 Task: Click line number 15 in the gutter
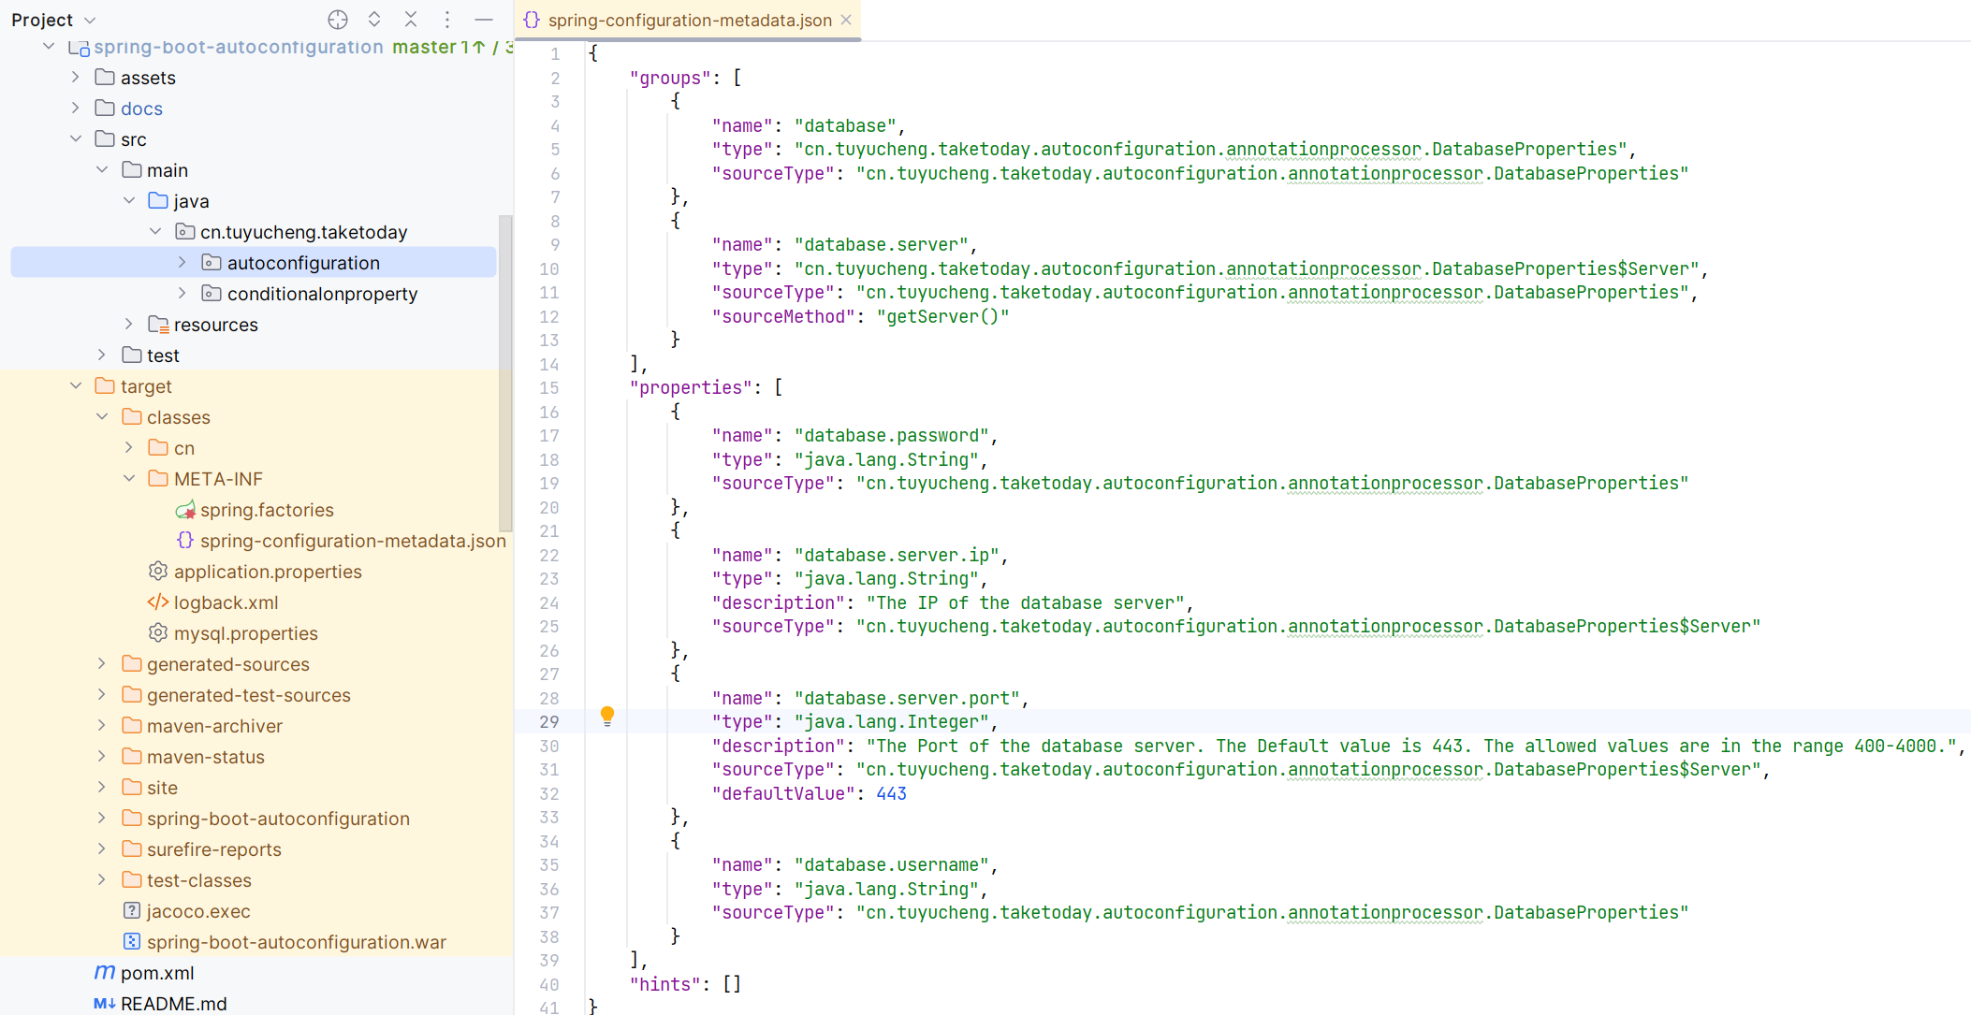click(x=549, y=388)
